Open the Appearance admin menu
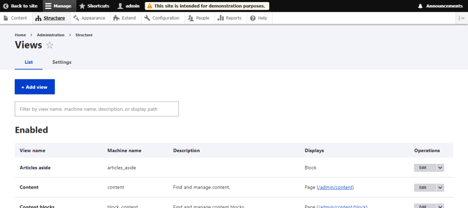The image size is (468, 208). [x=90, y=18]
